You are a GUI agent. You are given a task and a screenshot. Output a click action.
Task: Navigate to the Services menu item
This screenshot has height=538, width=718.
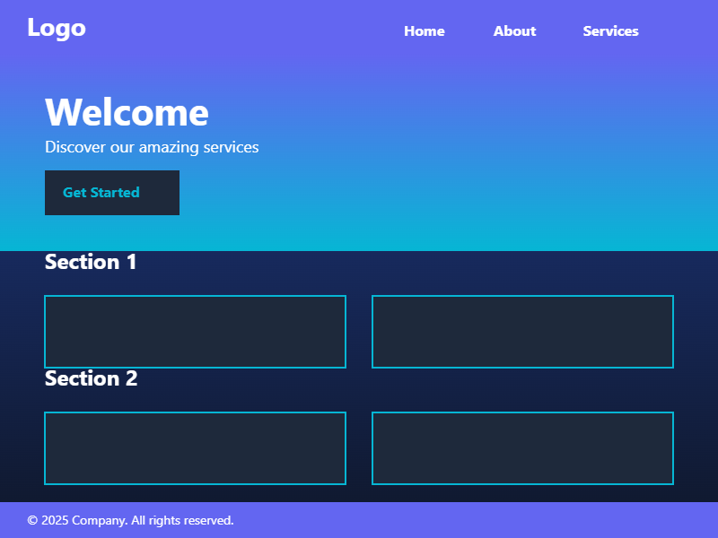pyautogui.click(x=610, y=30)
